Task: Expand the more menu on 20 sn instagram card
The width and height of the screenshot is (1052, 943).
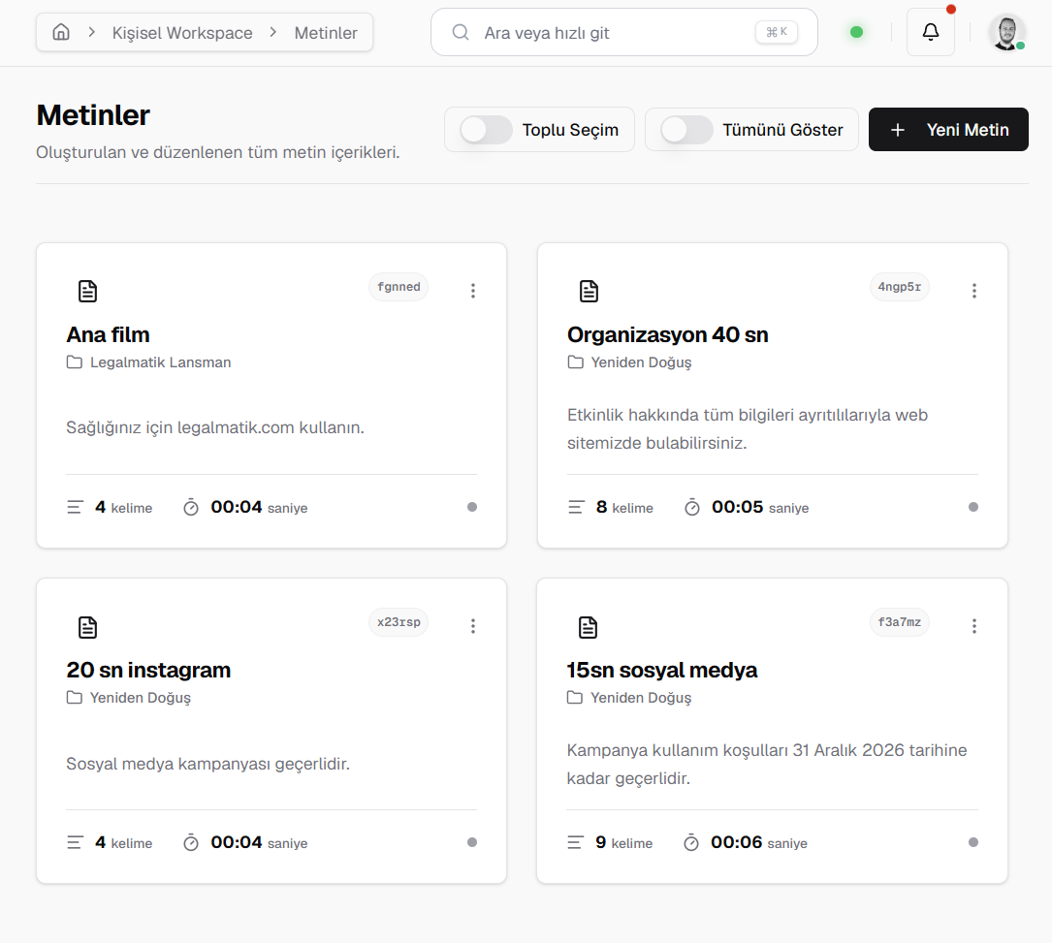Action: tap(473, 626)
